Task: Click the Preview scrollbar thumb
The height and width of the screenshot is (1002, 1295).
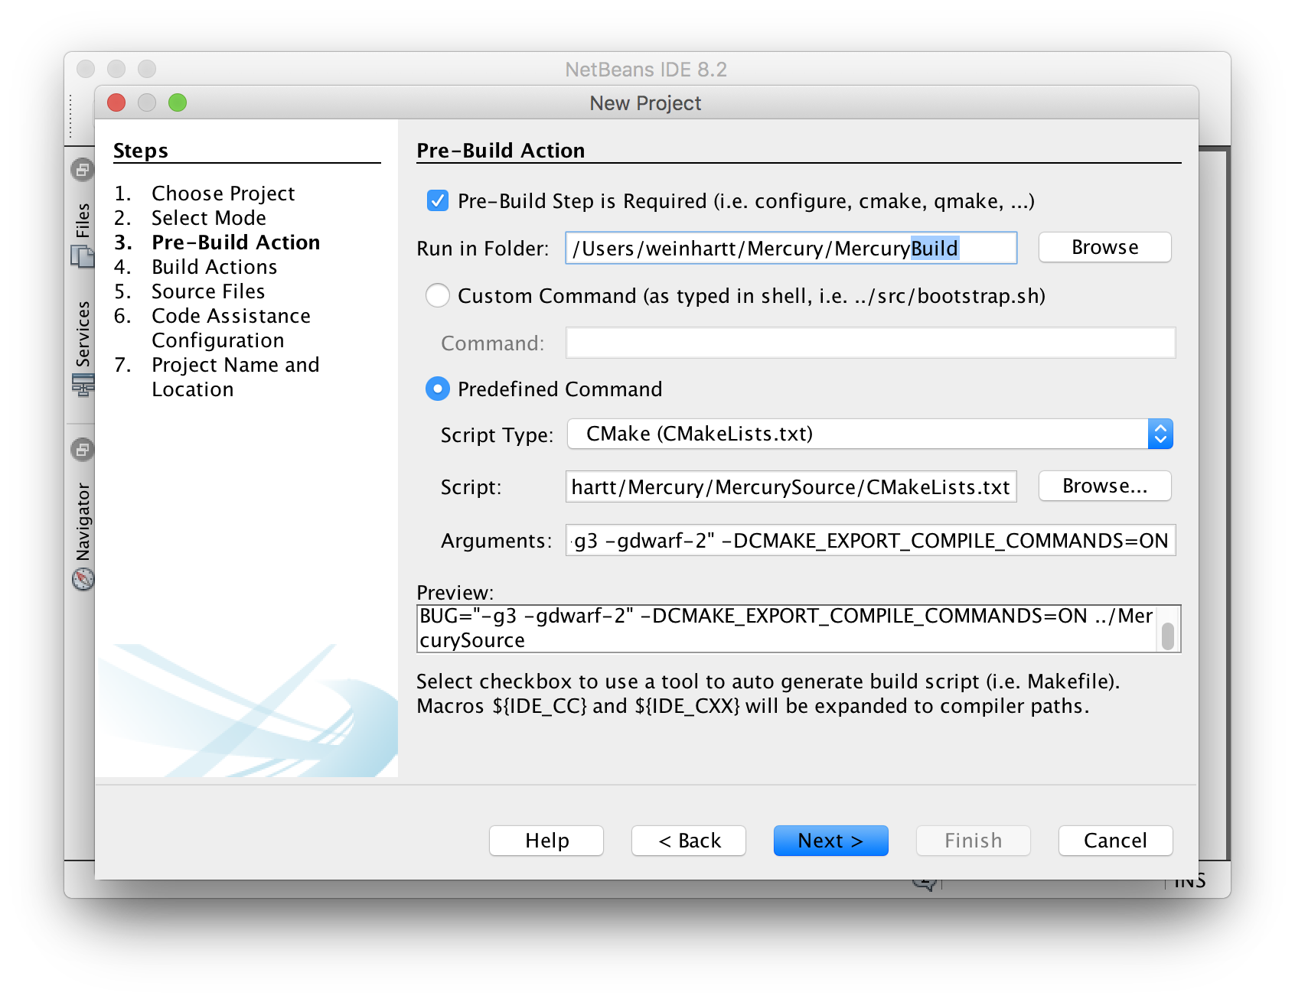Action: pyautogui.click(x=1168, y=636)
